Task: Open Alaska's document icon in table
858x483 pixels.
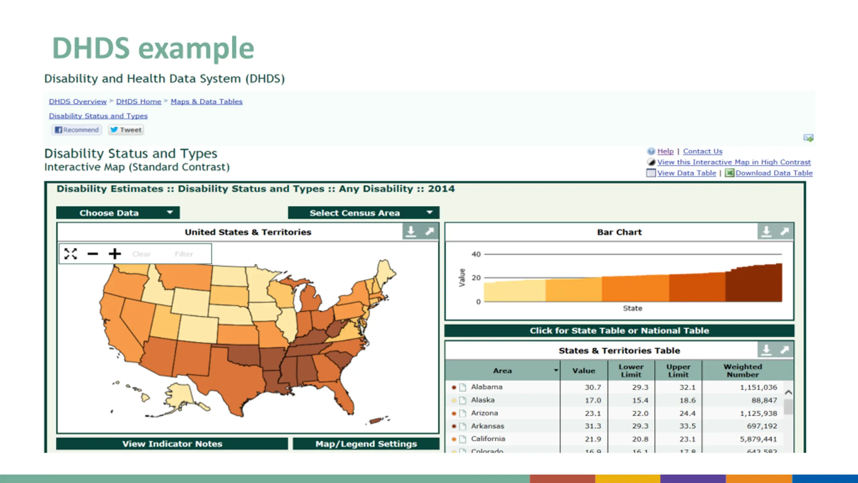Action: pyautogui.click(x=463, y=400)
